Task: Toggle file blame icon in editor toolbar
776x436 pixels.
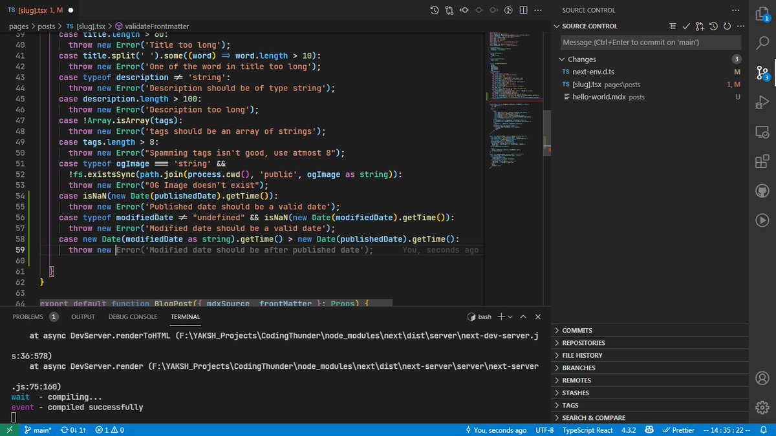Action: (509, 10)
